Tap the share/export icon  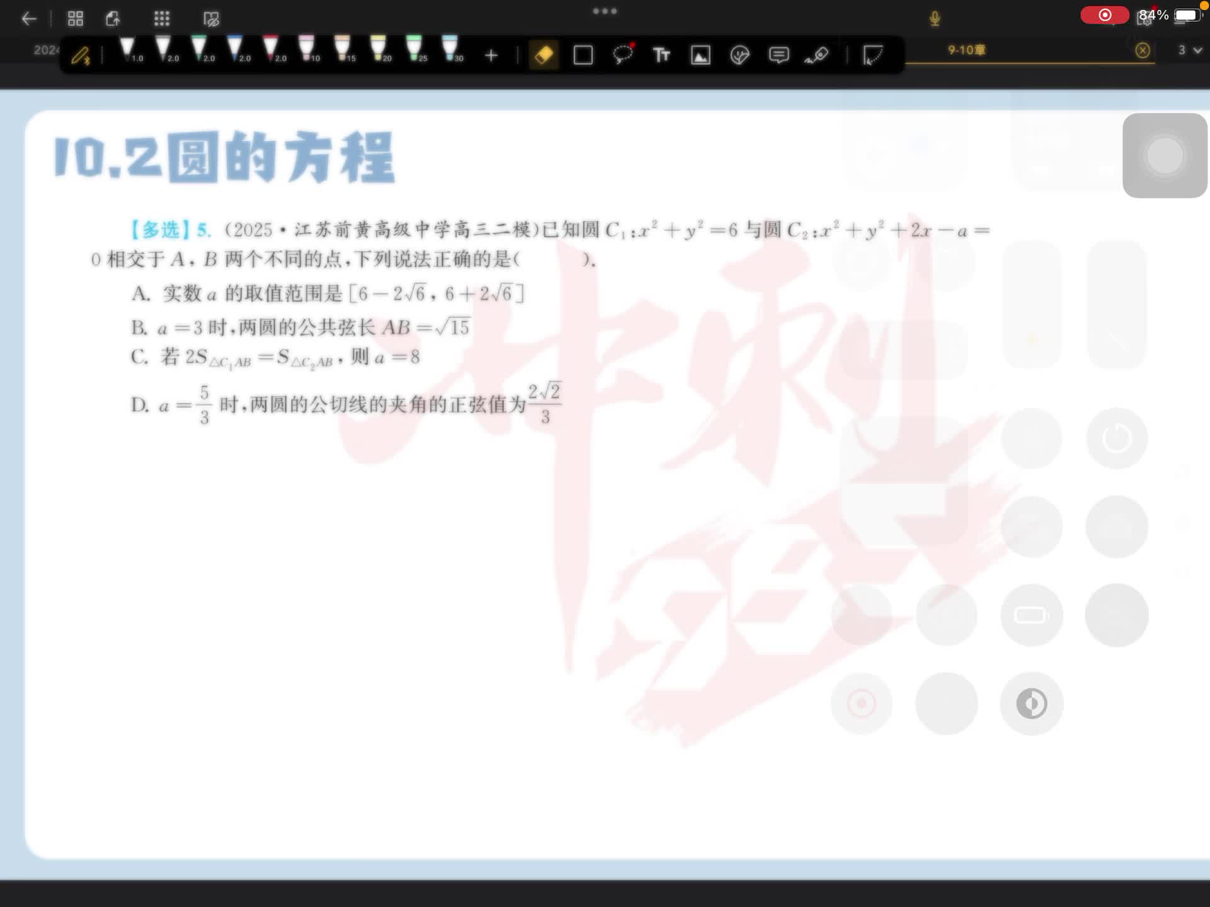click(113, 19)
